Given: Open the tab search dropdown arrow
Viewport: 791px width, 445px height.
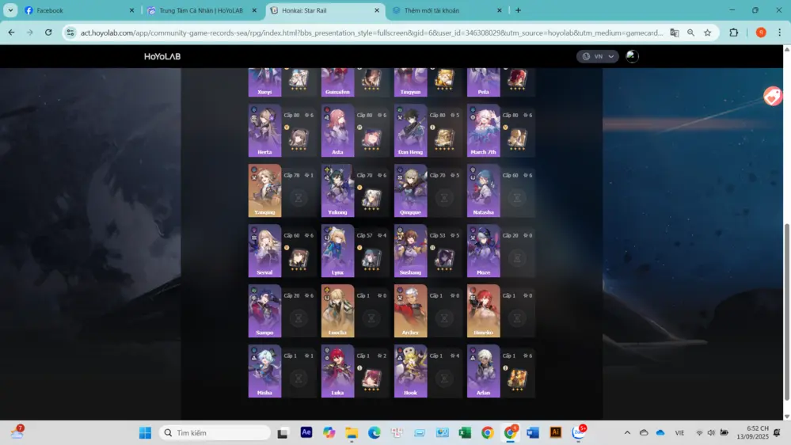Looking at the screenshot, I should (11, 10).
